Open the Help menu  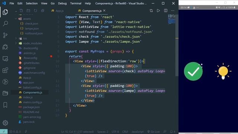pyautogui.click(x=88, y=3)
